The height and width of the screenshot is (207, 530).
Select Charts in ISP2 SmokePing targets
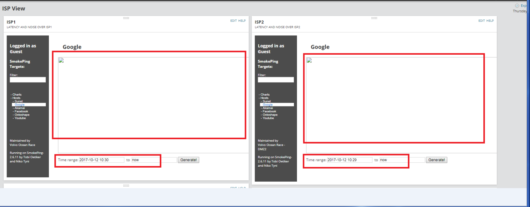[x=265, y=95]
